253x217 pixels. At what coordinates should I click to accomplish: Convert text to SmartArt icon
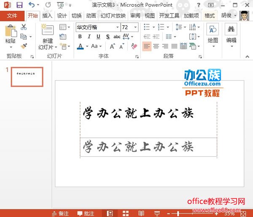tap(193, 46)
